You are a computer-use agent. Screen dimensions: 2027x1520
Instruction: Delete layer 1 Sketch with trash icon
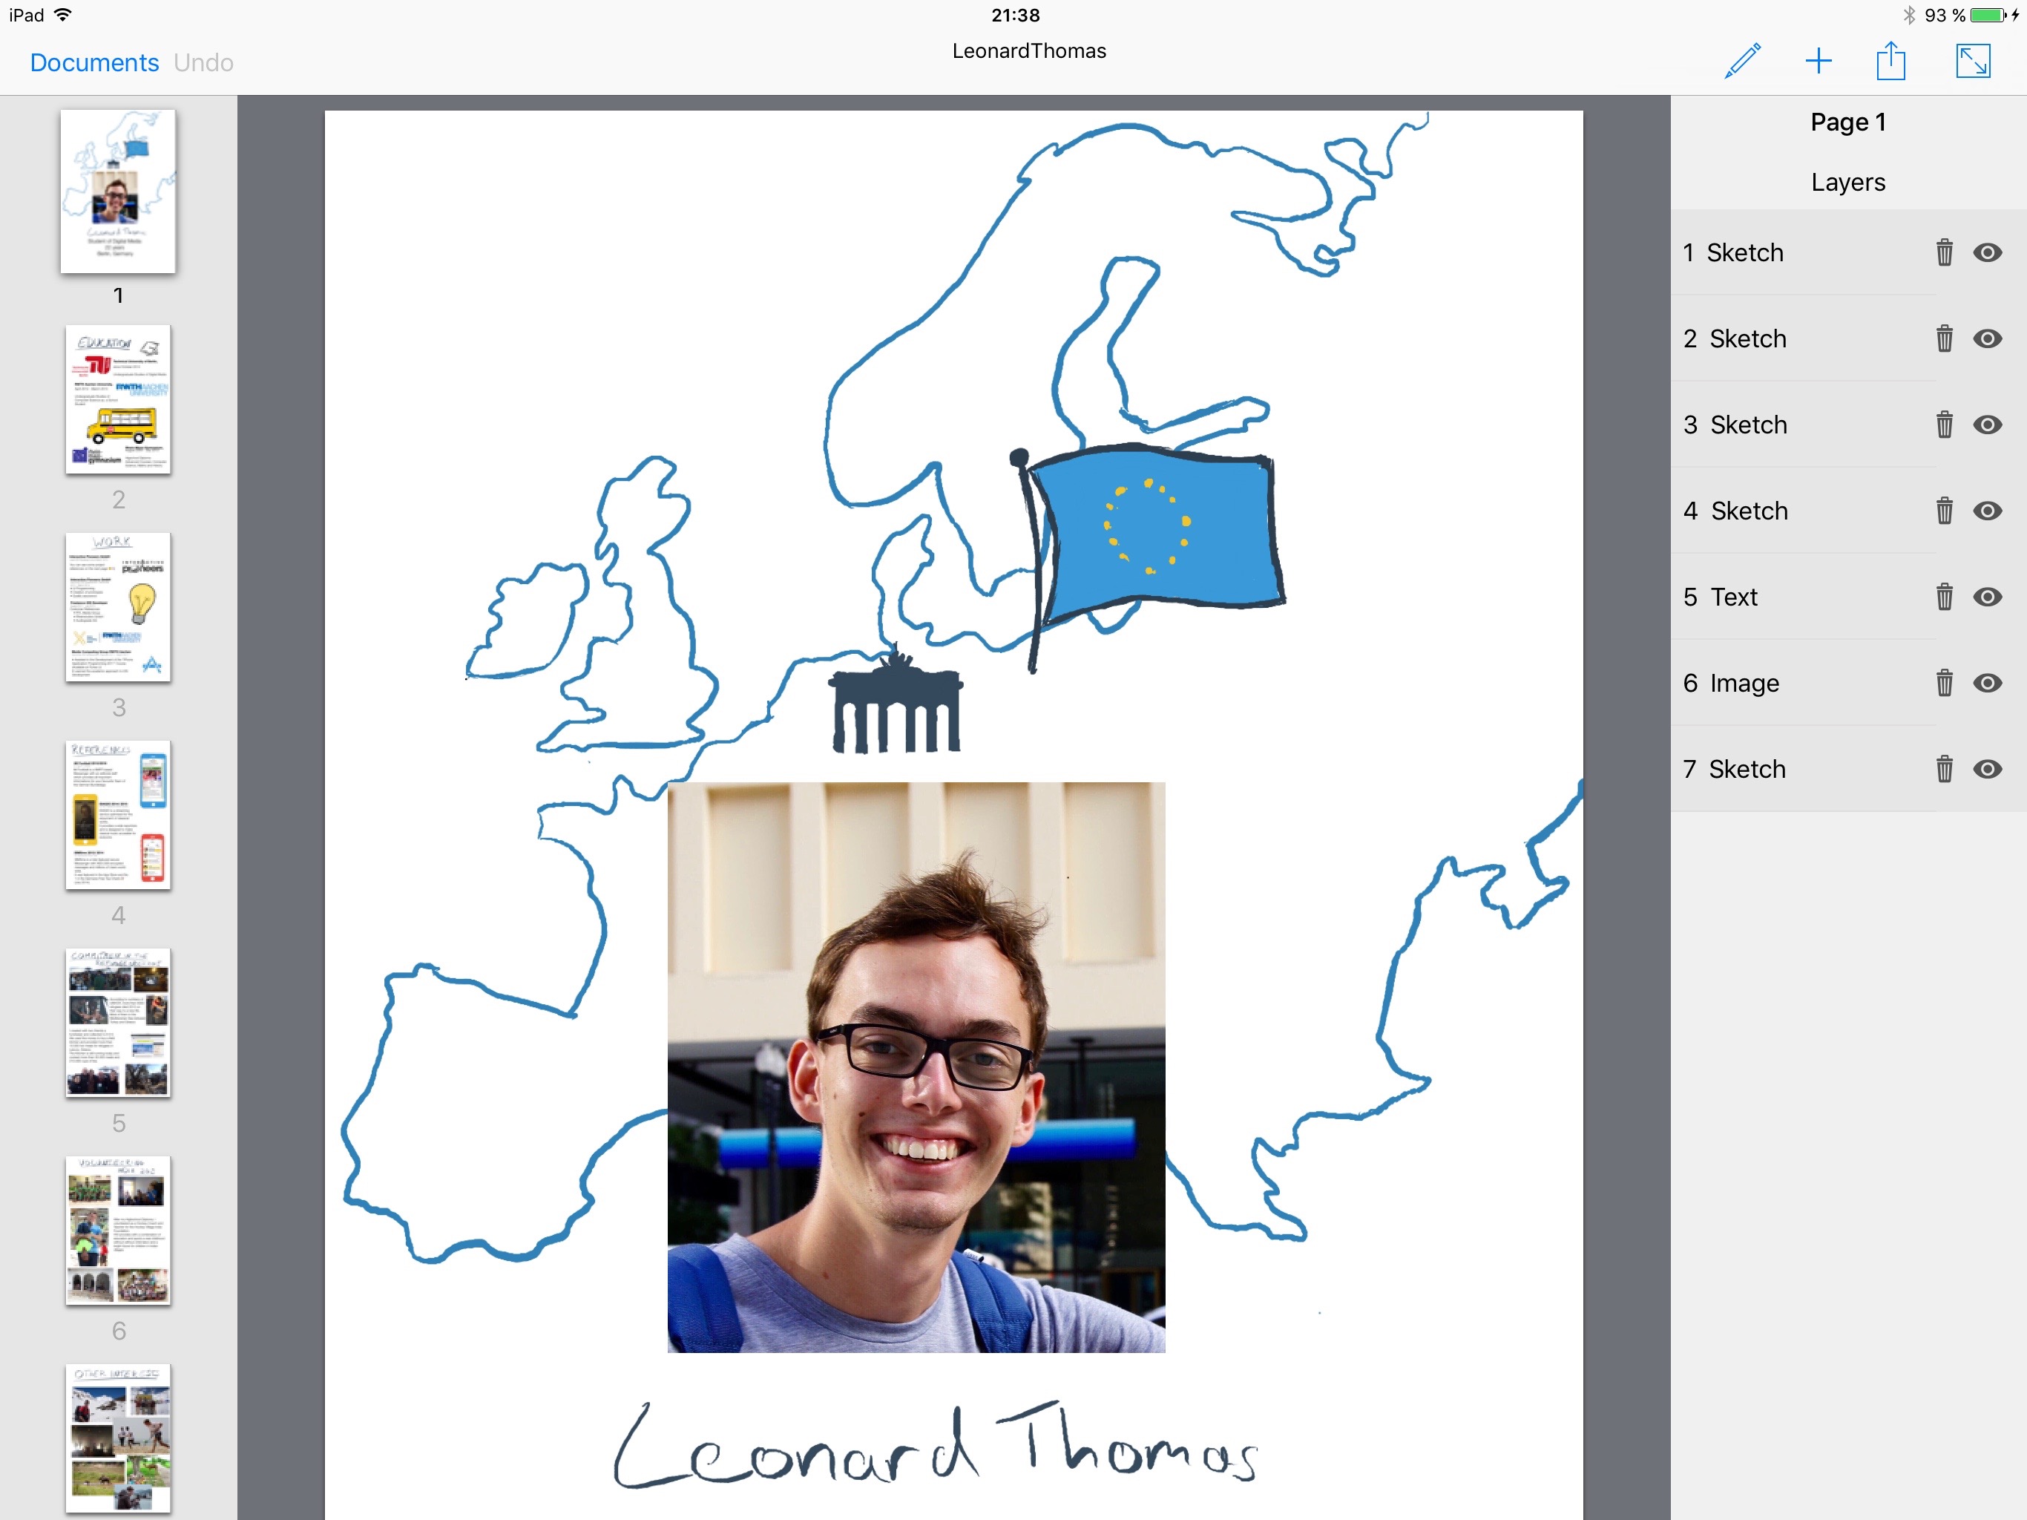(1944, 252)
